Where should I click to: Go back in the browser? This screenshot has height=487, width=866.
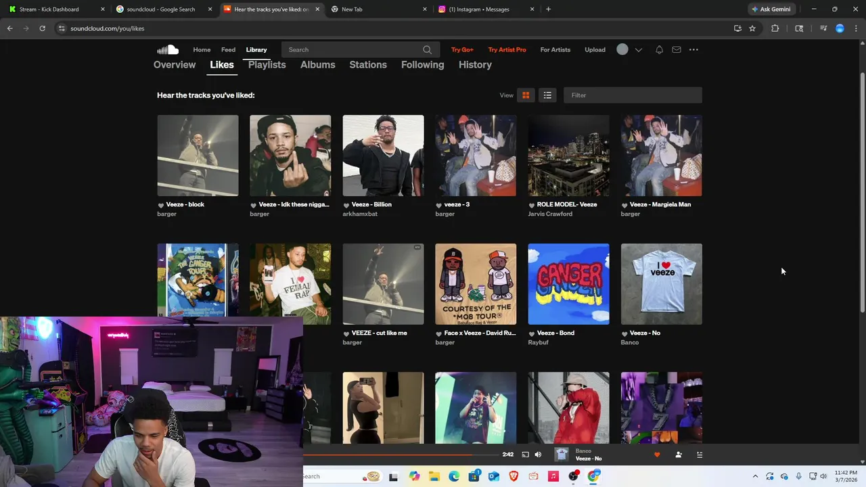click(9, 28)
